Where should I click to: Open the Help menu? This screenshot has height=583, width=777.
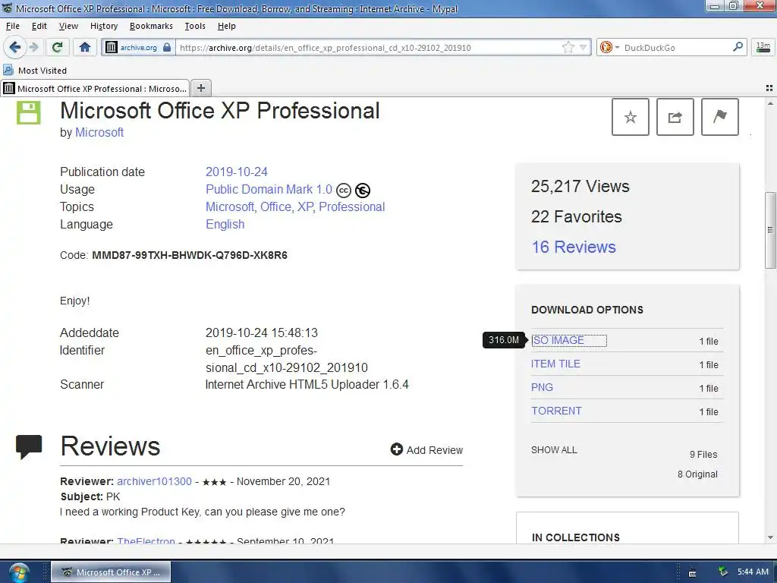(226, 26)
